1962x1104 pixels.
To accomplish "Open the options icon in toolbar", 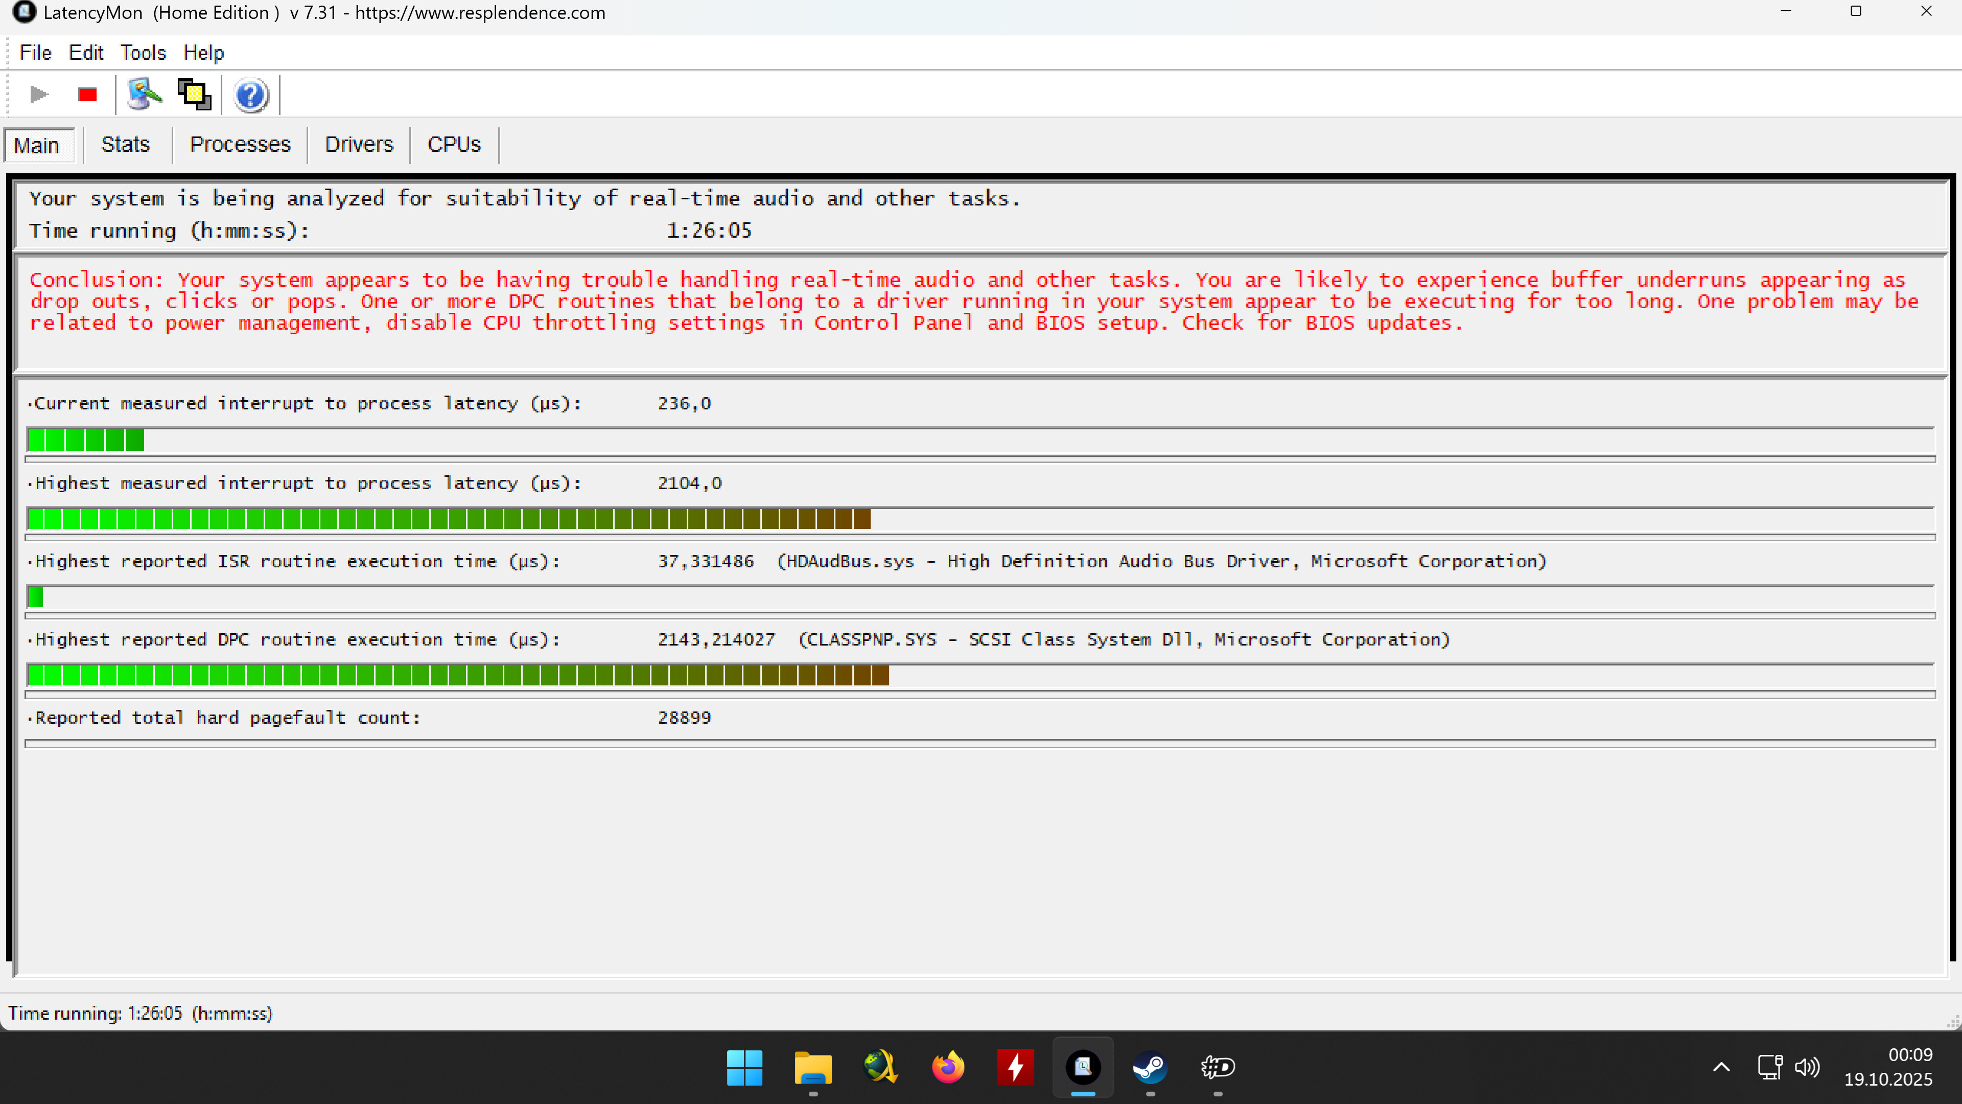I will (x=144, y=95).
